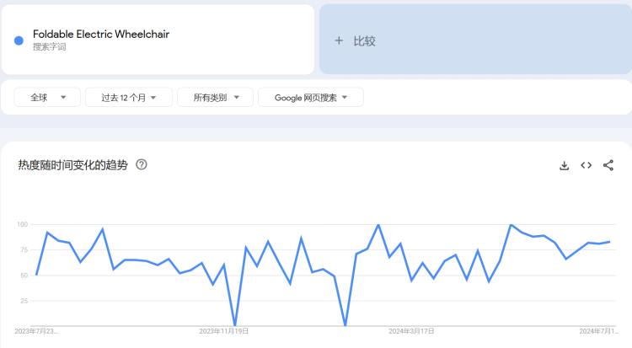Click the 热度随时间变化的趋势 chart title
Viewport: 632px width, 348px height.
[x=73, y=165]
